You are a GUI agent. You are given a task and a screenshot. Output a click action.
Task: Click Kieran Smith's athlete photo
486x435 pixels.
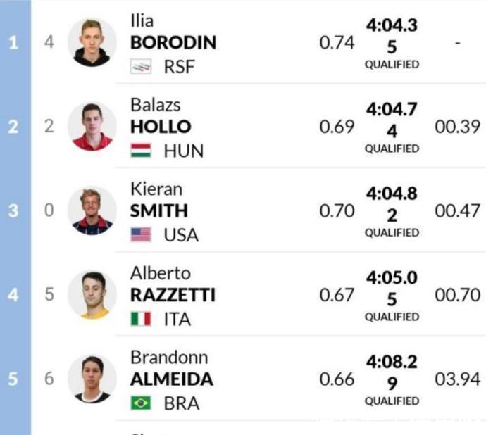[x=92, y=210]
